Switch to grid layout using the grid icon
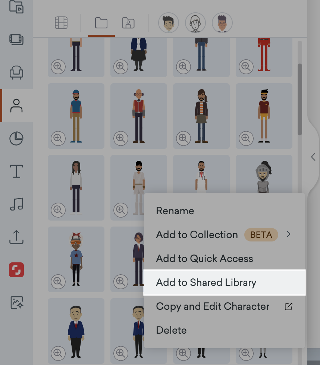Viewport: 320px width, 365px height. pos(61,23)
